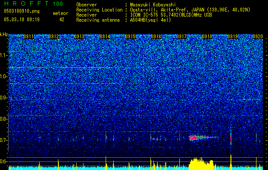Click the 0918 time marker
Image resolution: width=268 pixels, height=170 pixels.
(207, 37)
